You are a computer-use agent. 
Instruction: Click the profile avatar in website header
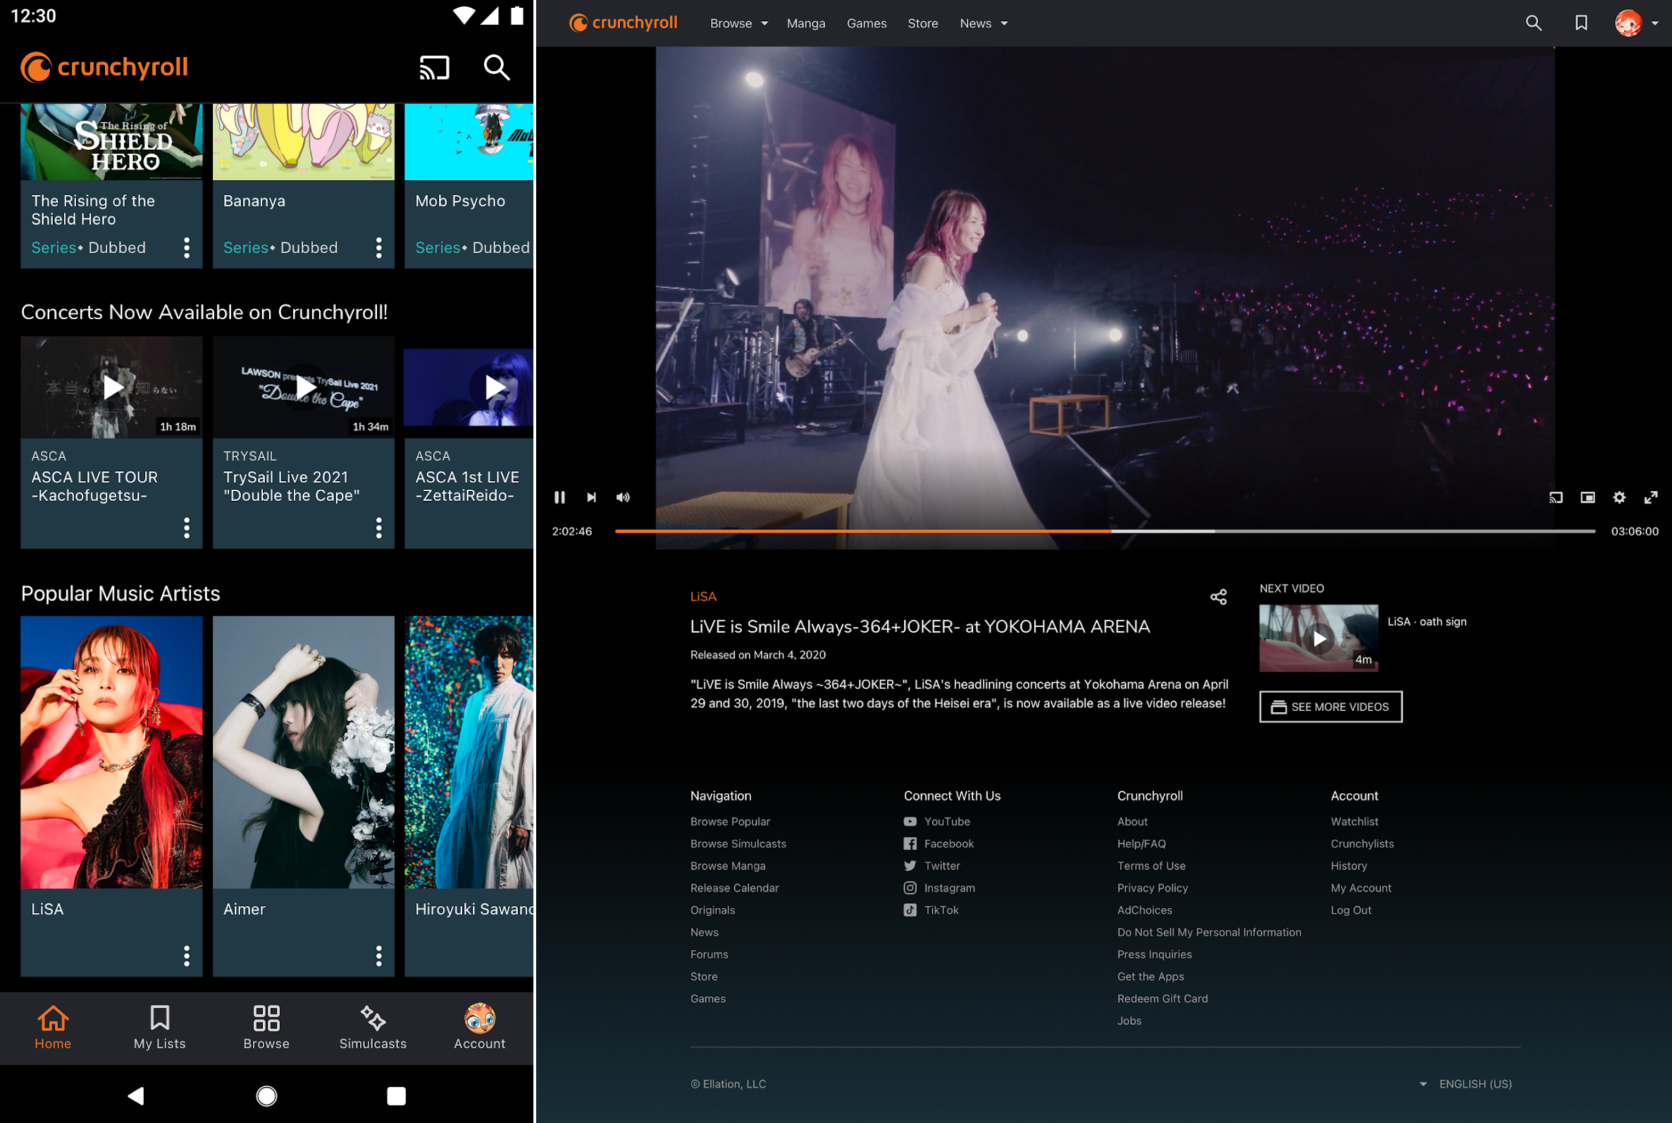coord(1628,23)
